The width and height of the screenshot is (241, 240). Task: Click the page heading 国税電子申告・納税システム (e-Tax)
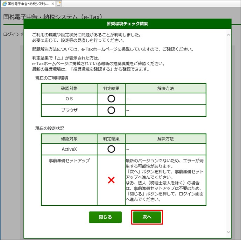[x=52, y=17]
